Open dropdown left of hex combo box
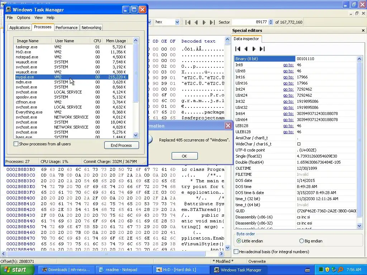 pos(149,22)
